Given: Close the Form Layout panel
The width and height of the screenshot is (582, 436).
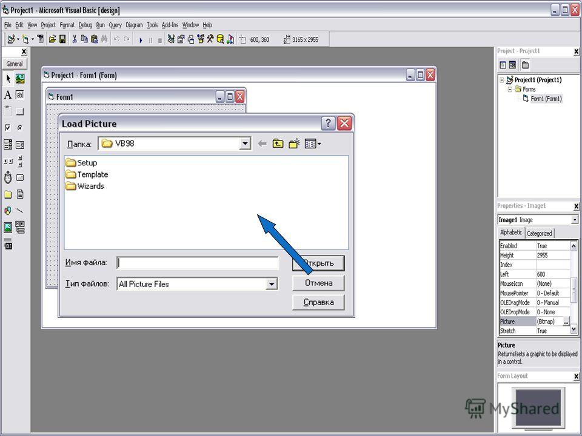Looking at the screenshot, I should (x=576, y=376).
